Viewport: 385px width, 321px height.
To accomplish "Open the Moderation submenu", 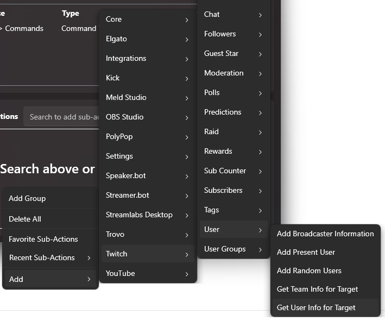I will (233, 73).
